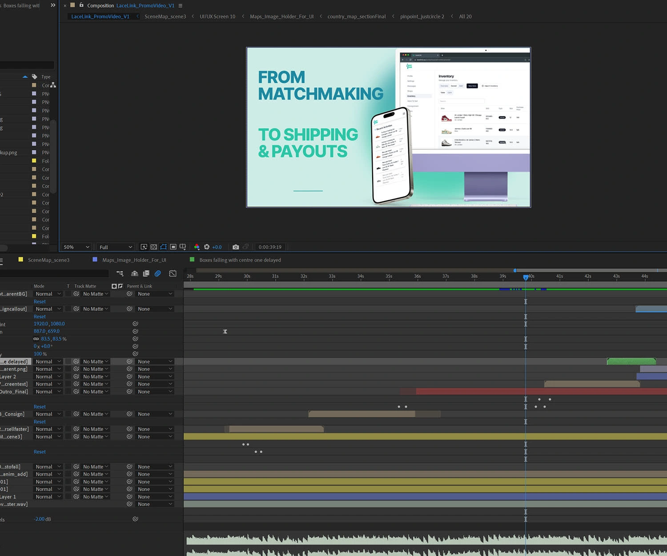Click Reset under the igncallout layer
667x556 pixels.
40,317
